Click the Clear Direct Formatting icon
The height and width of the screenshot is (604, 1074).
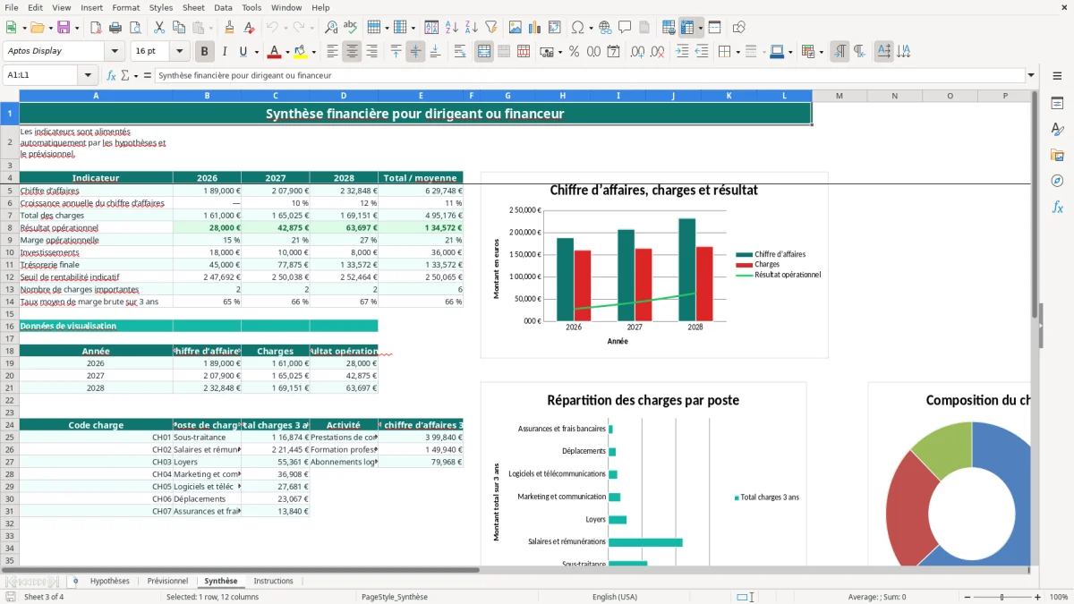point(249,28)
